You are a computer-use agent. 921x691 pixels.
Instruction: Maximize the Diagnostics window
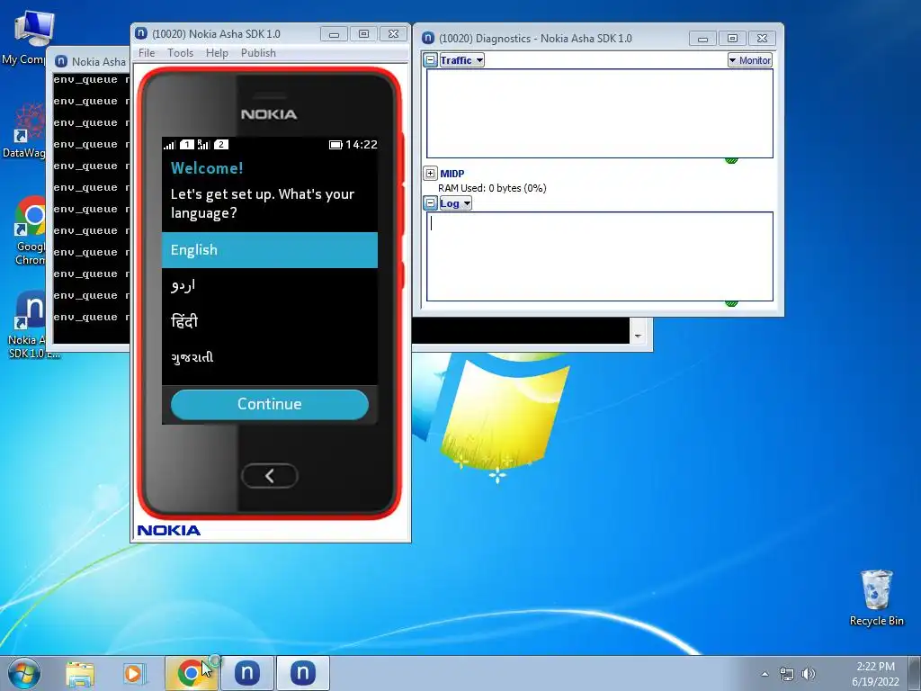732,38
